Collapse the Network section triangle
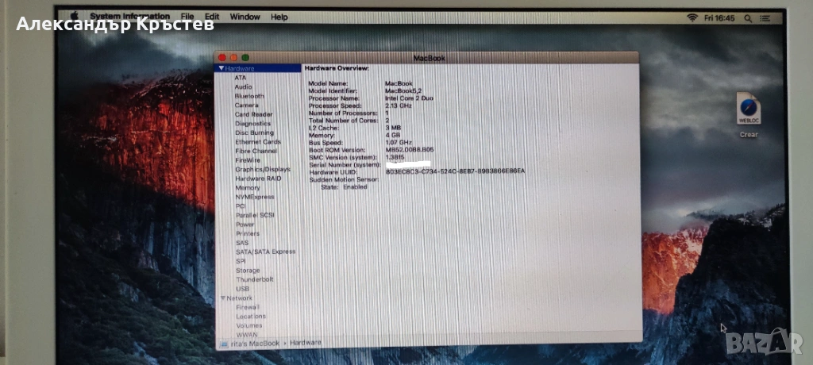813x365 pixels. (223, 298)
